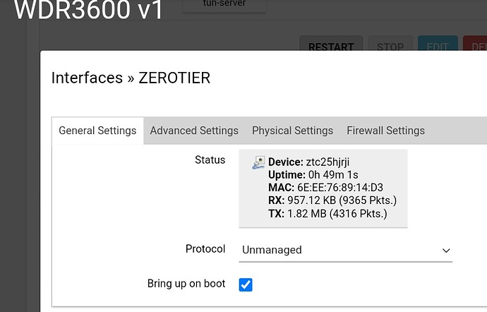Click the MAC address 6E:EE:76:89:14:D3
487x312 pixels.
tap(339, 188)
